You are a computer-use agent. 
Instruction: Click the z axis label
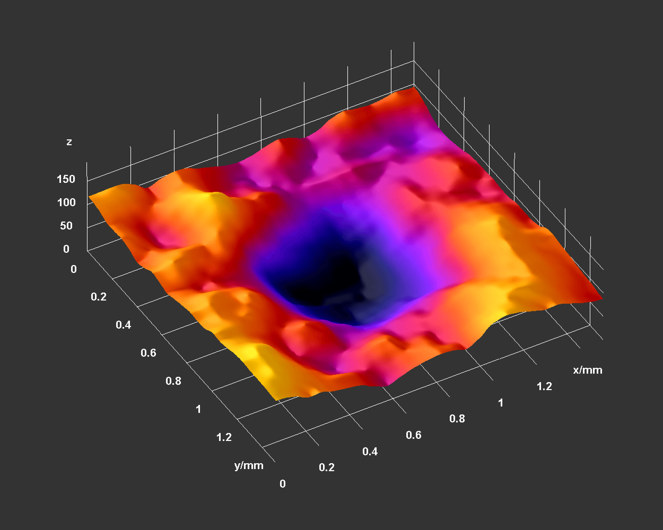tap(69, 142)
